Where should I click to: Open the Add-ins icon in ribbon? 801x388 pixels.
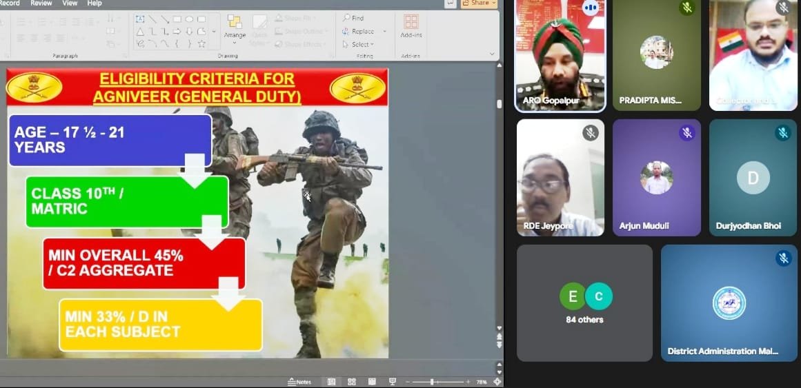tap(411, 25)
